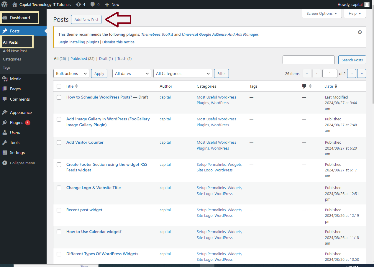Click into the search posts text field

click(x=308, y=60)
